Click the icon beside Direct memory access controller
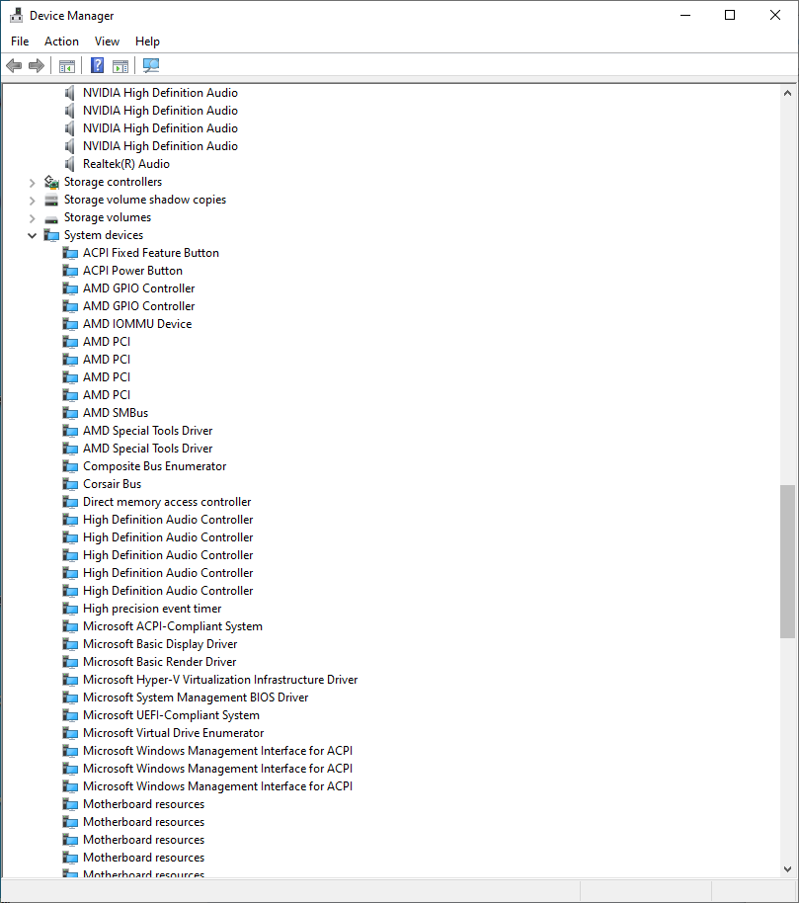This screenshot has height=903, width=799. pyautogui.click(x=70, y=502)
